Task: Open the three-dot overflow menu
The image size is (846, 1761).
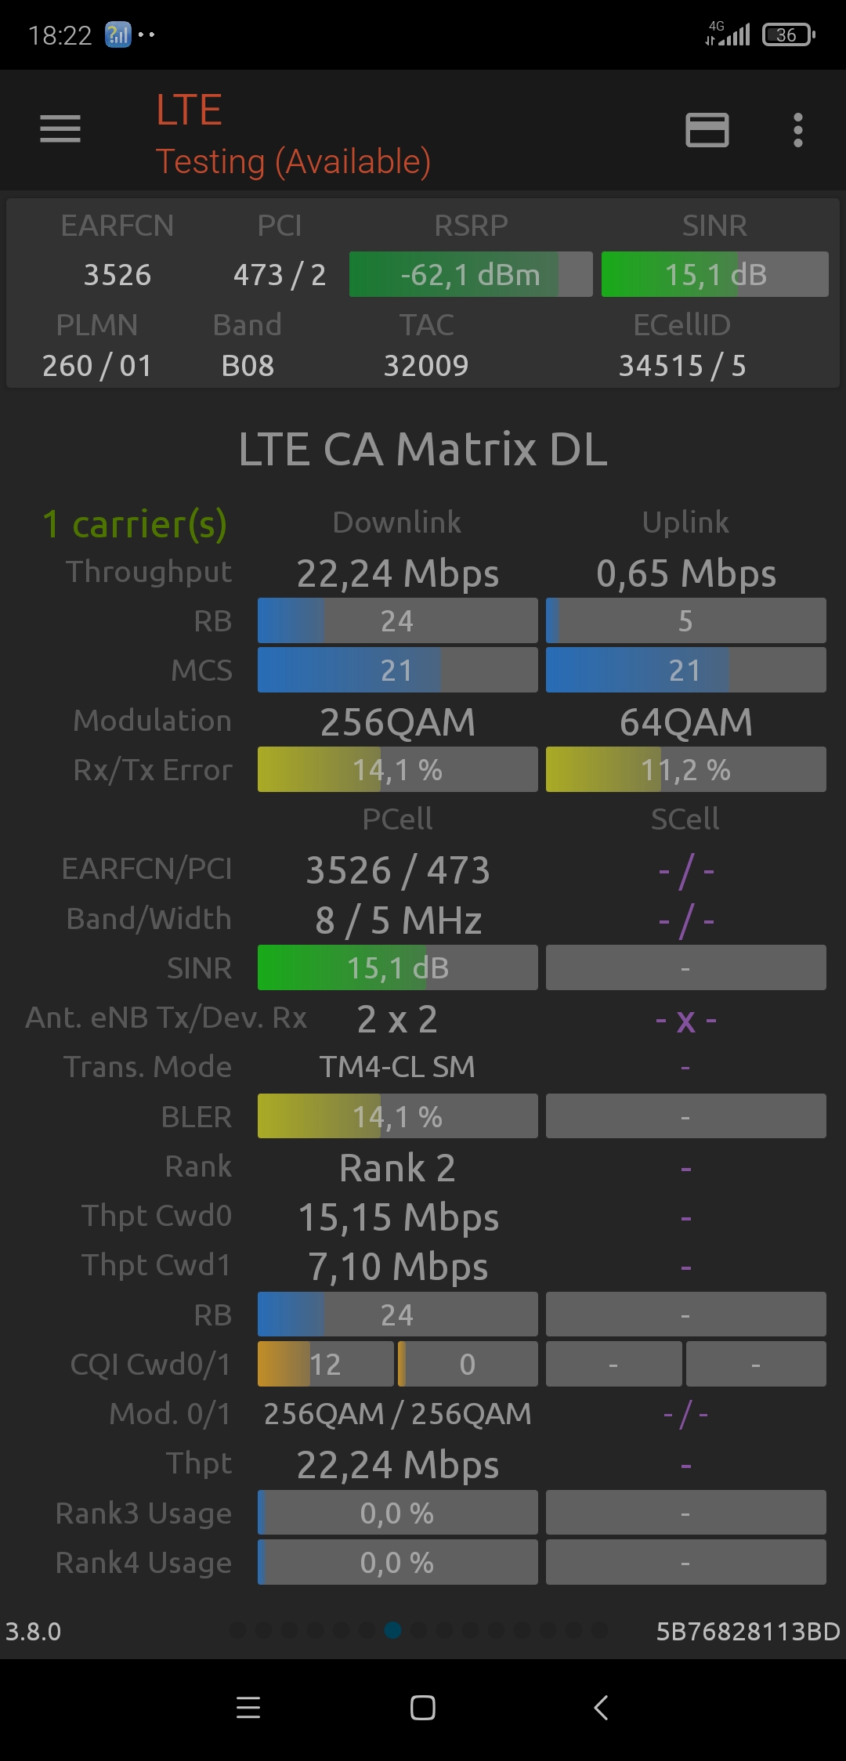Action: click(797, 130)
